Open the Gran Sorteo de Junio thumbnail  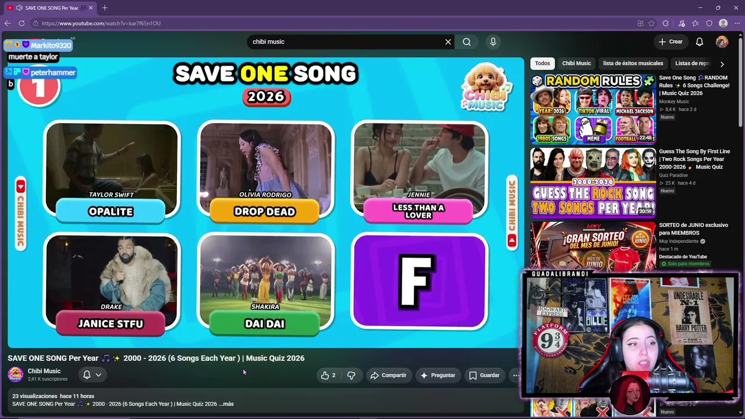tap(593, 247)
